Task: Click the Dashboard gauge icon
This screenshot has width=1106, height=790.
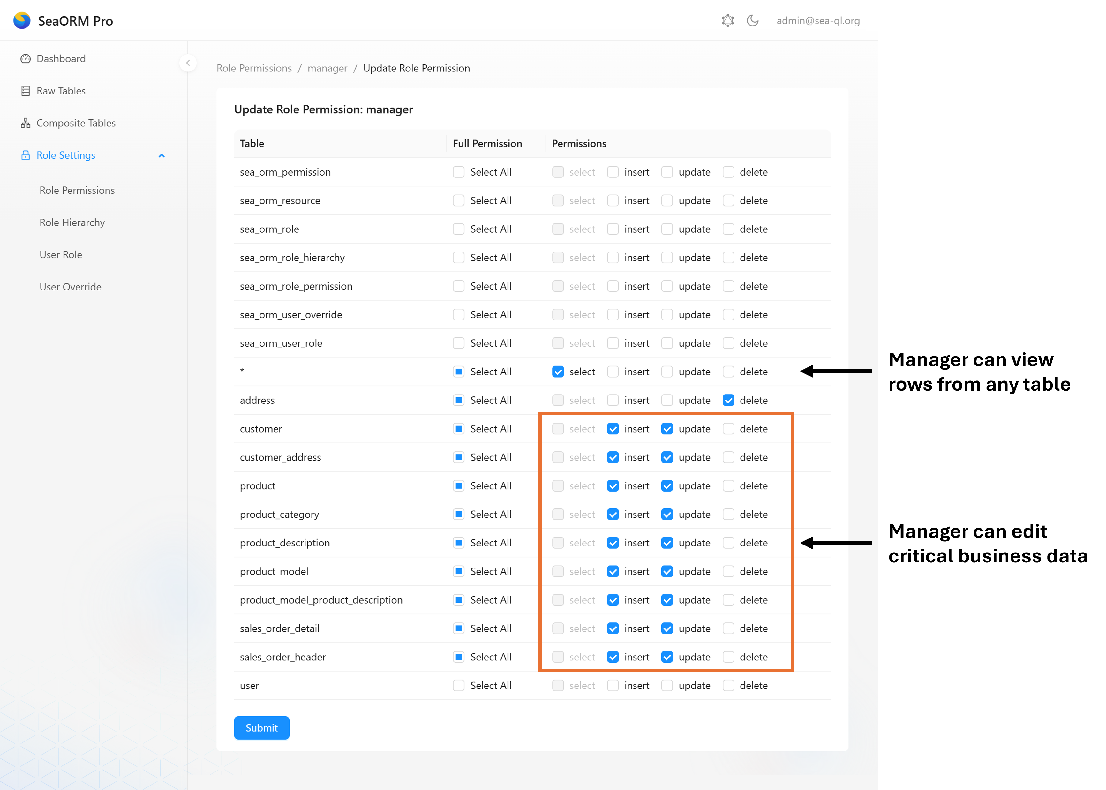Action: pyautogui.click(x=25, y=59)
